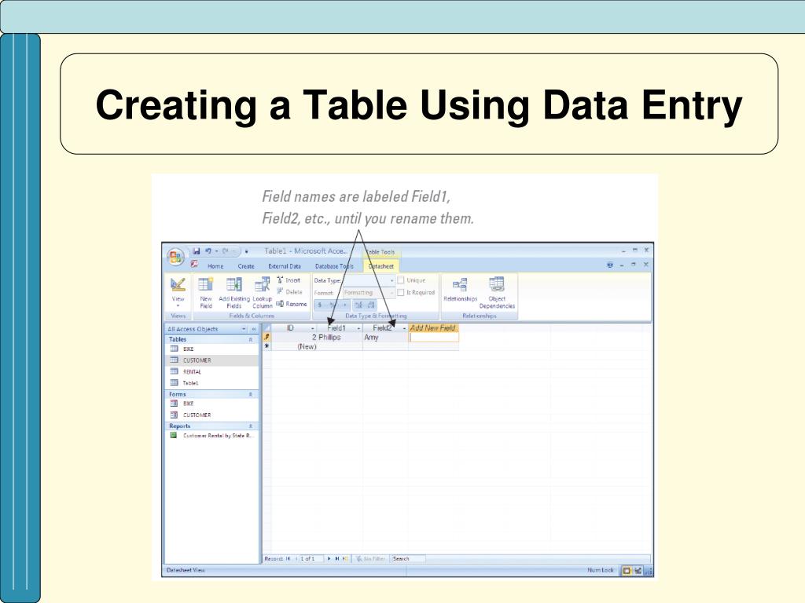This screenshot has height=603, width=805.
Task: Switch to Design View status bar icon
Action: [x=638, y=570]
